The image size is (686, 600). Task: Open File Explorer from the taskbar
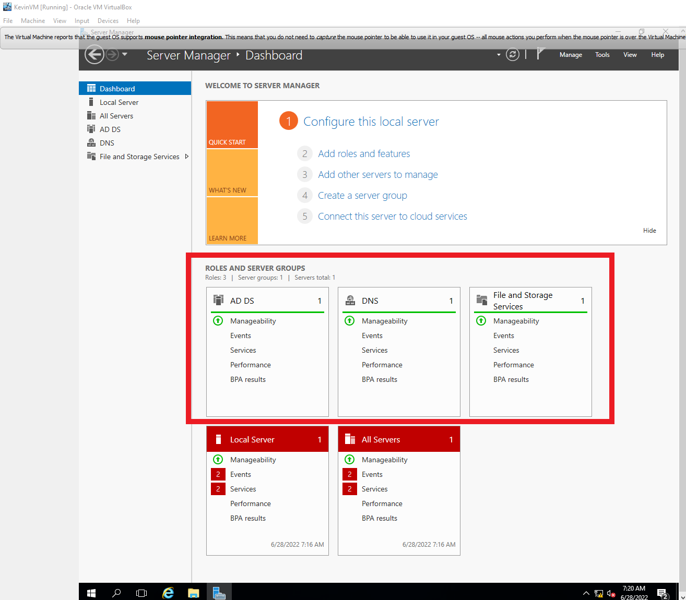pyautogui.click(x=193, y=592)
